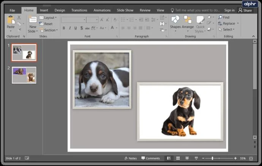Viewport: 262px width, 166px height.
Task: Open the font name combo box
Action: pyautogui.click(x=74, y=20)
